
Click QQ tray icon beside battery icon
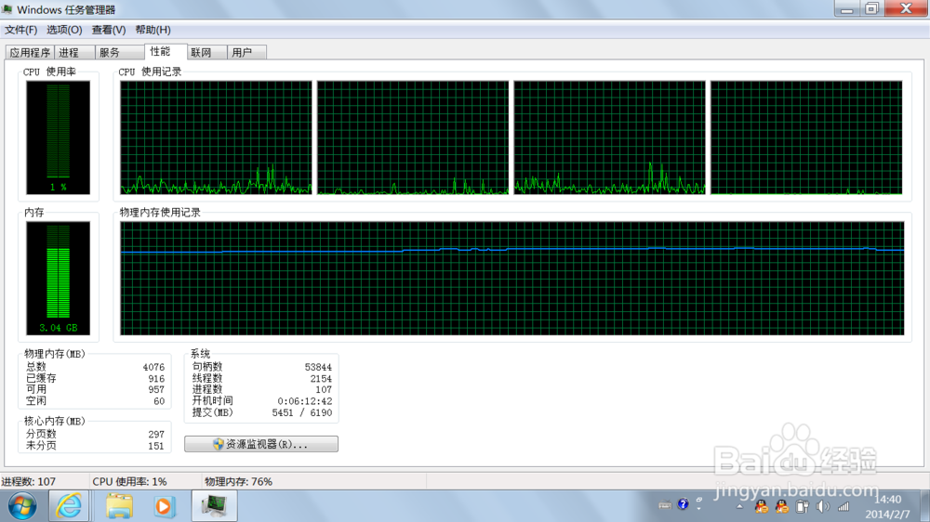click(x=782, y=506)
